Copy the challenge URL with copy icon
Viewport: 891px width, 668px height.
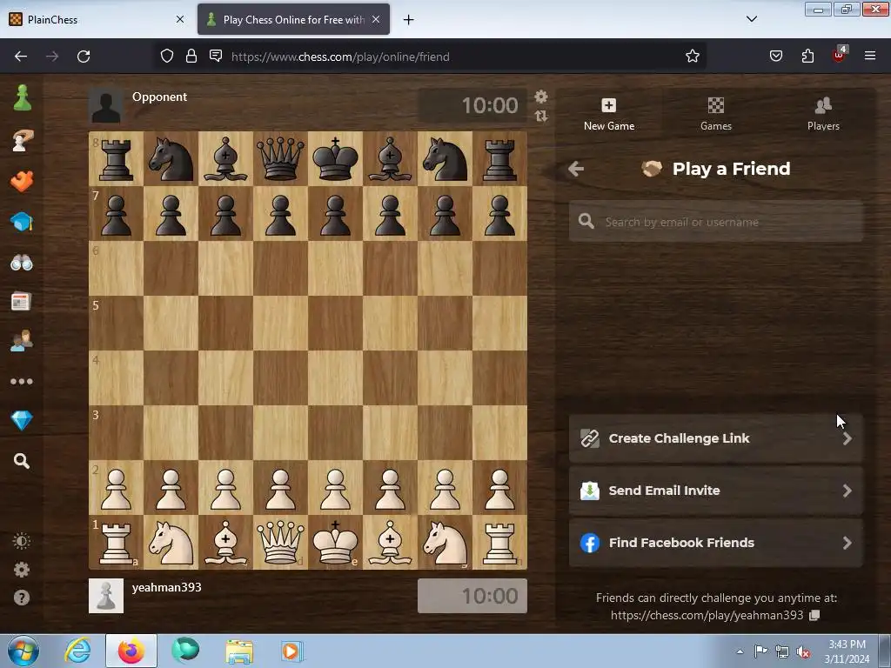click(814, 615)
